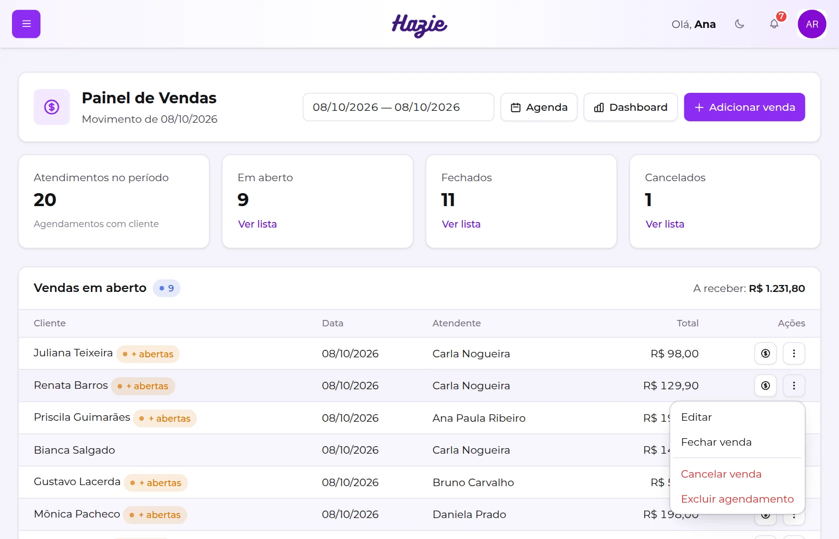Open the Dashboard button
Viewport: 839px width, 539px height.
point(630,107)
